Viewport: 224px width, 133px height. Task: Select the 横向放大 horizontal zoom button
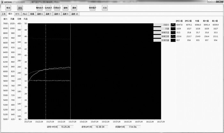click(40, 8)
